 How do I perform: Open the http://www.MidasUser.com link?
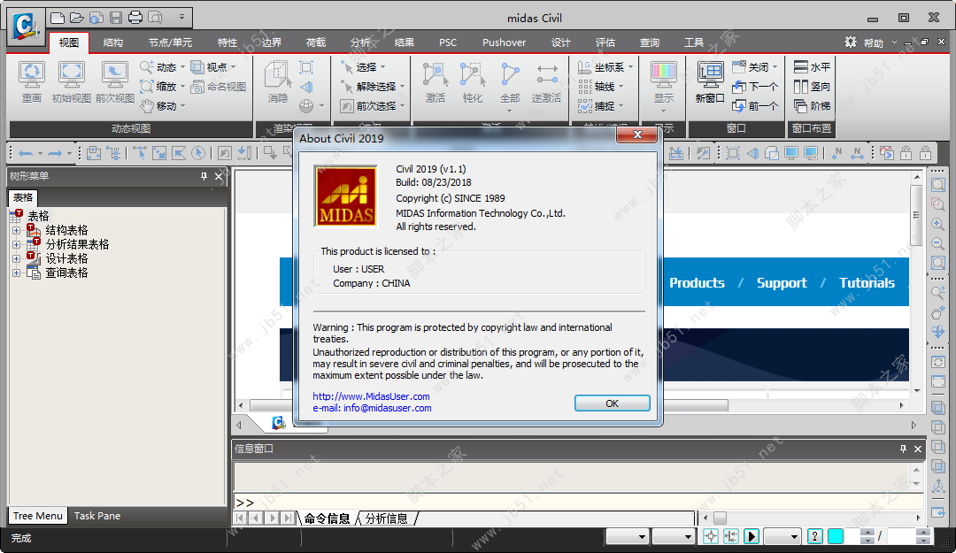[x=371, y=396]
